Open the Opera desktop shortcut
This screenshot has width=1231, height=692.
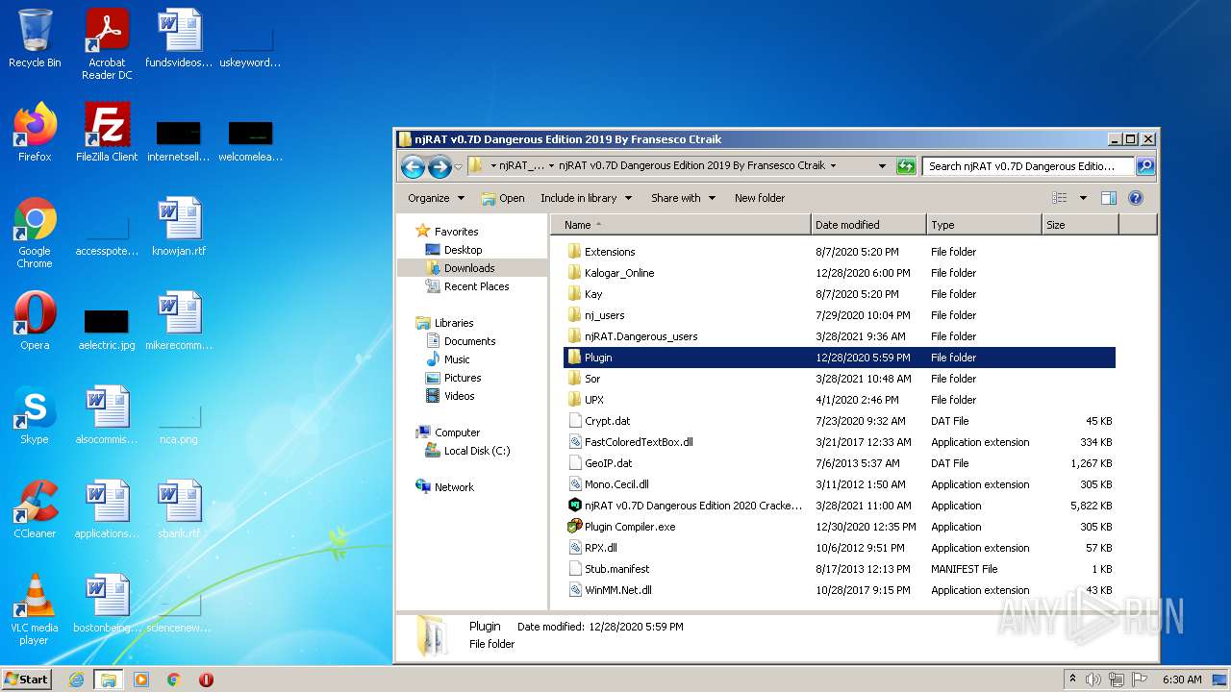click(x=35, y=321)
